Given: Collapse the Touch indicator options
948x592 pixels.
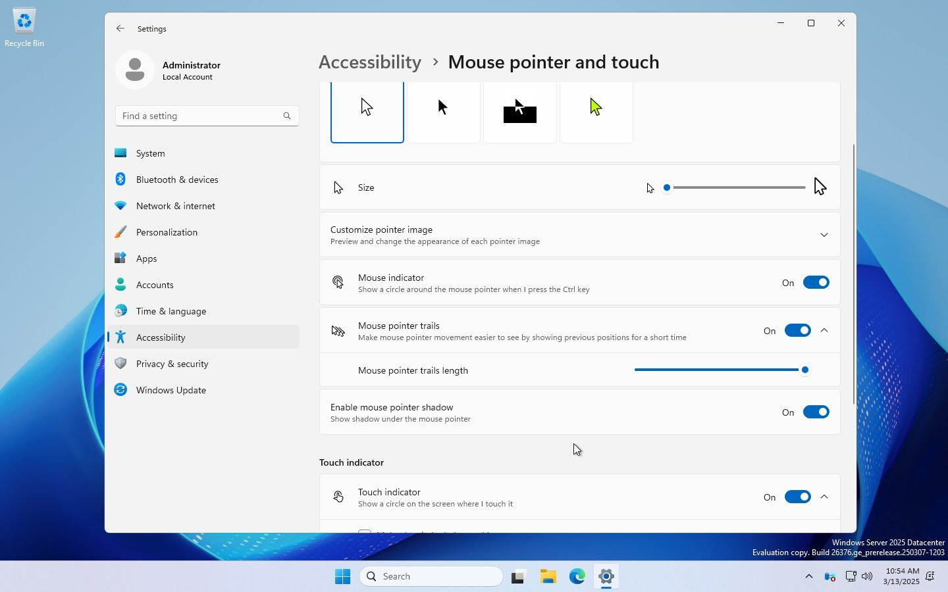Looking at the screenshot, I should coord(824,497).
